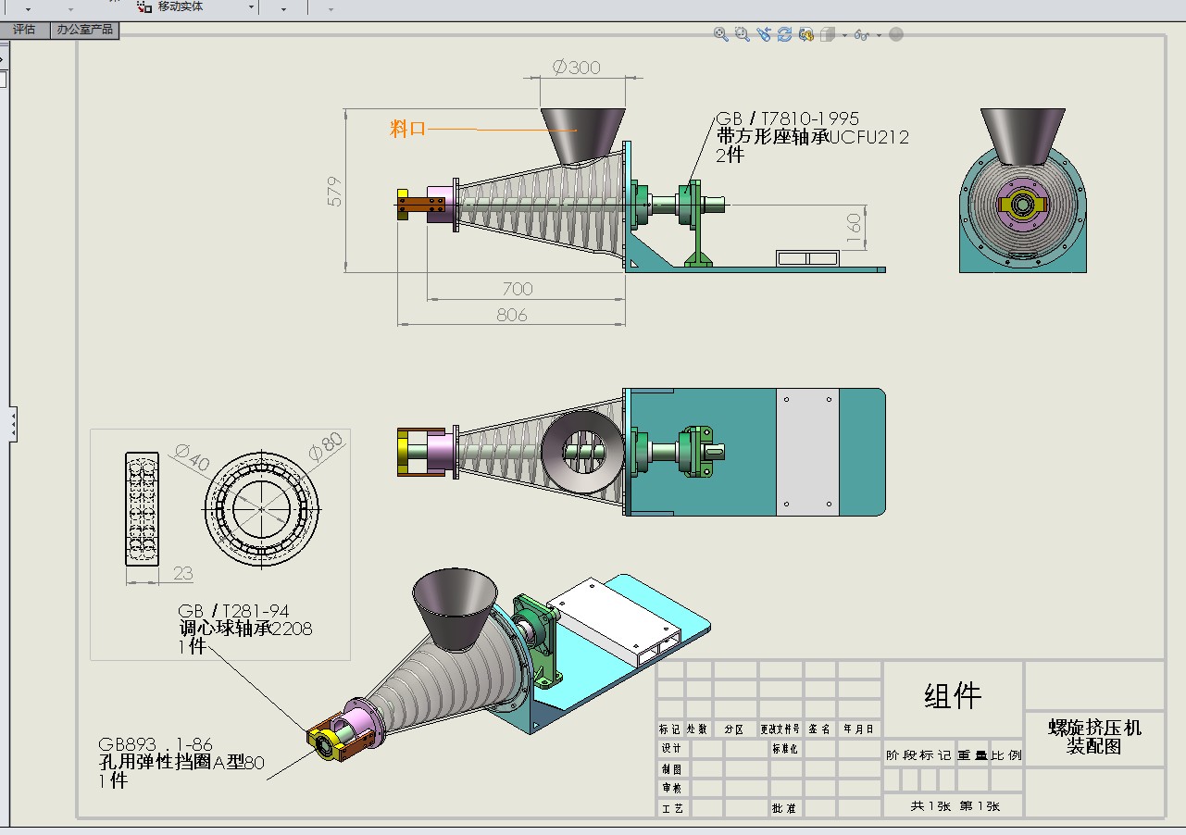Select the 审核 title block cell
Image resolution: width=1186 pixels, height=835 pixels.
pyautogui.click(x=673, y=788)
